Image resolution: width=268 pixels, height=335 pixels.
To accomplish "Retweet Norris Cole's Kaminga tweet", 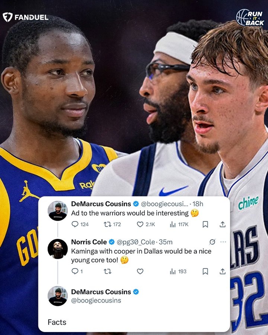I will (107, 271).
